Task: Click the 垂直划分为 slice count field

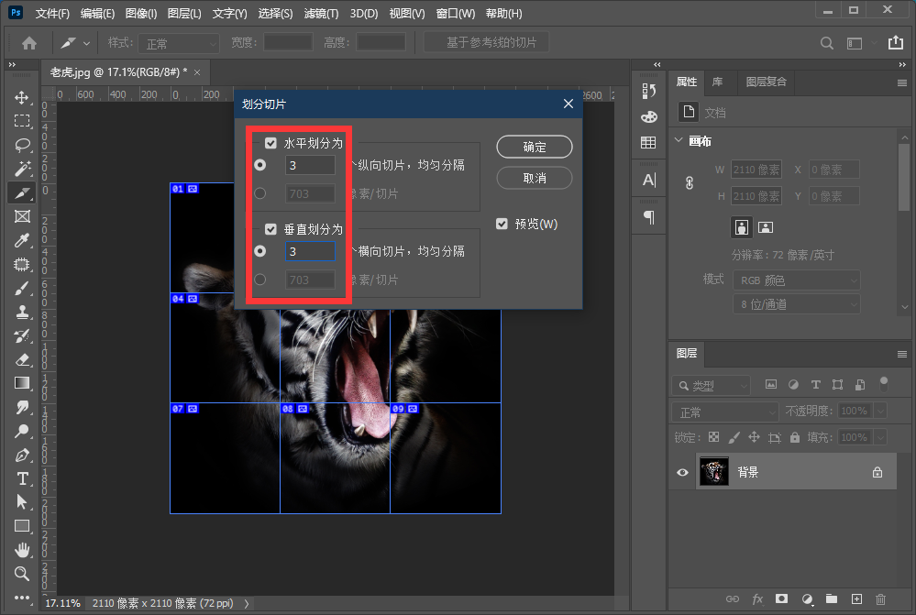Action: tap(310, 251)
